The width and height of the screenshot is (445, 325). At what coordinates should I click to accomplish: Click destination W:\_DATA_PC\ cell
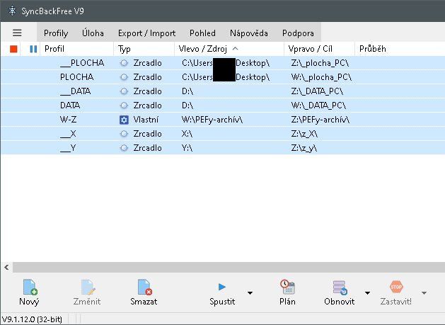coord(318,106)
